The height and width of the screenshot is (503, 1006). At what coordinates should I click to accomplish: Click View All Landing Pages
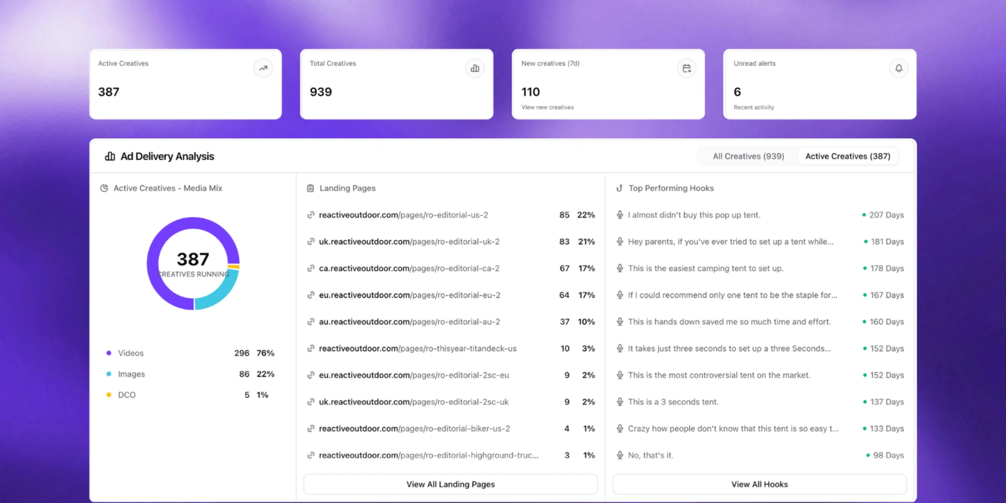450,484
